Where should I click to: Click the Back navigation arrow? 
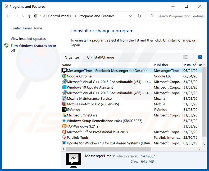tap(8, 16)
